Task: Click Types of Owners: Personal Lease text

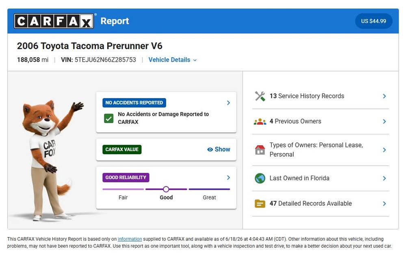Action: coord(316,150)
